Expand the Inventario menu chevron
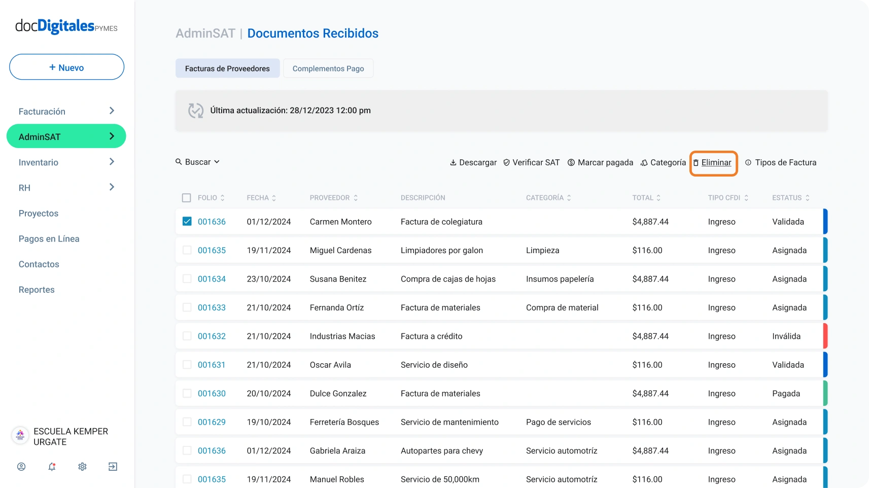This screenshot has height=488, width=869. 112,162
